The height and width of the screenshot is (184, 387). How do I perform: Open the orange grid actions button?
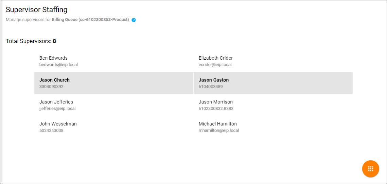point(370,169)
